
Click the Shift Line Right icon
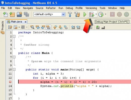pyautogui.click(x=78, y=27)
